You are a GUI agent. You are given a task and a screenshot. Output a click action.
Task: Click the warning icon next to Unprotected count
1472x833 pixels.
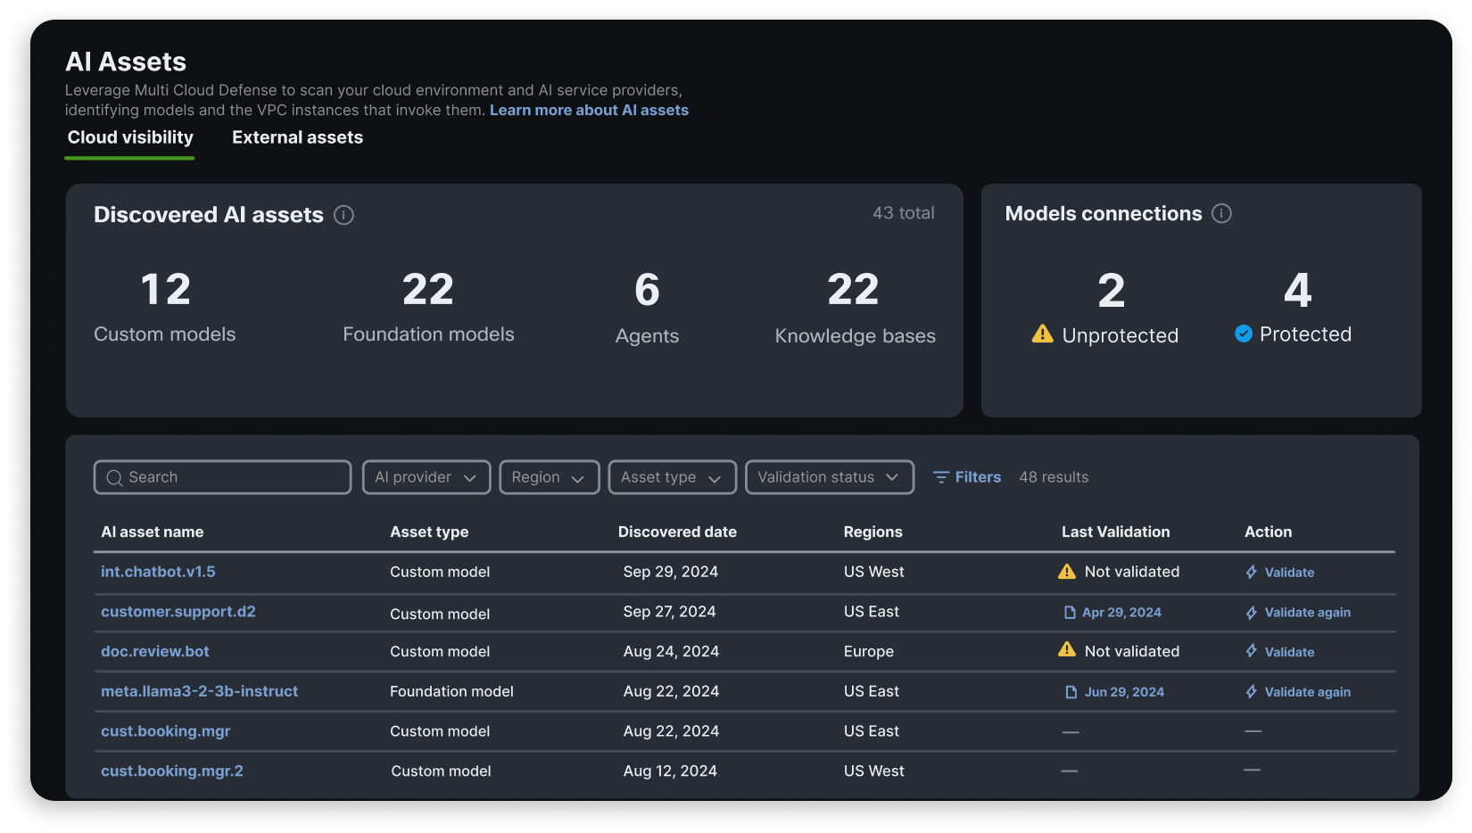1042,334
